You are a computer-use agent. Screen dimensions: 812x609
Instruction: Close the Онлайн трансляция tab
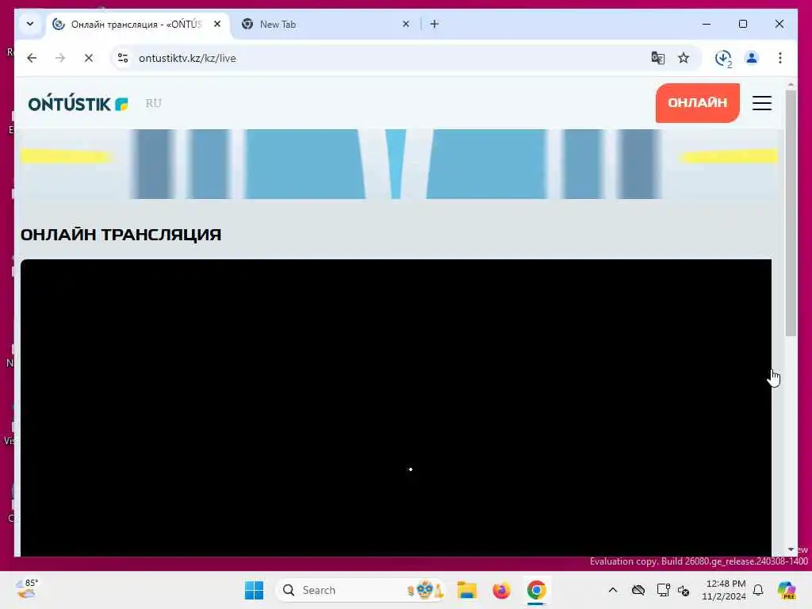217,24
